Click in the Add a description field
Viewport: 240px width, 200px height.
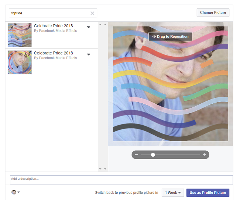tap(121, 180)
